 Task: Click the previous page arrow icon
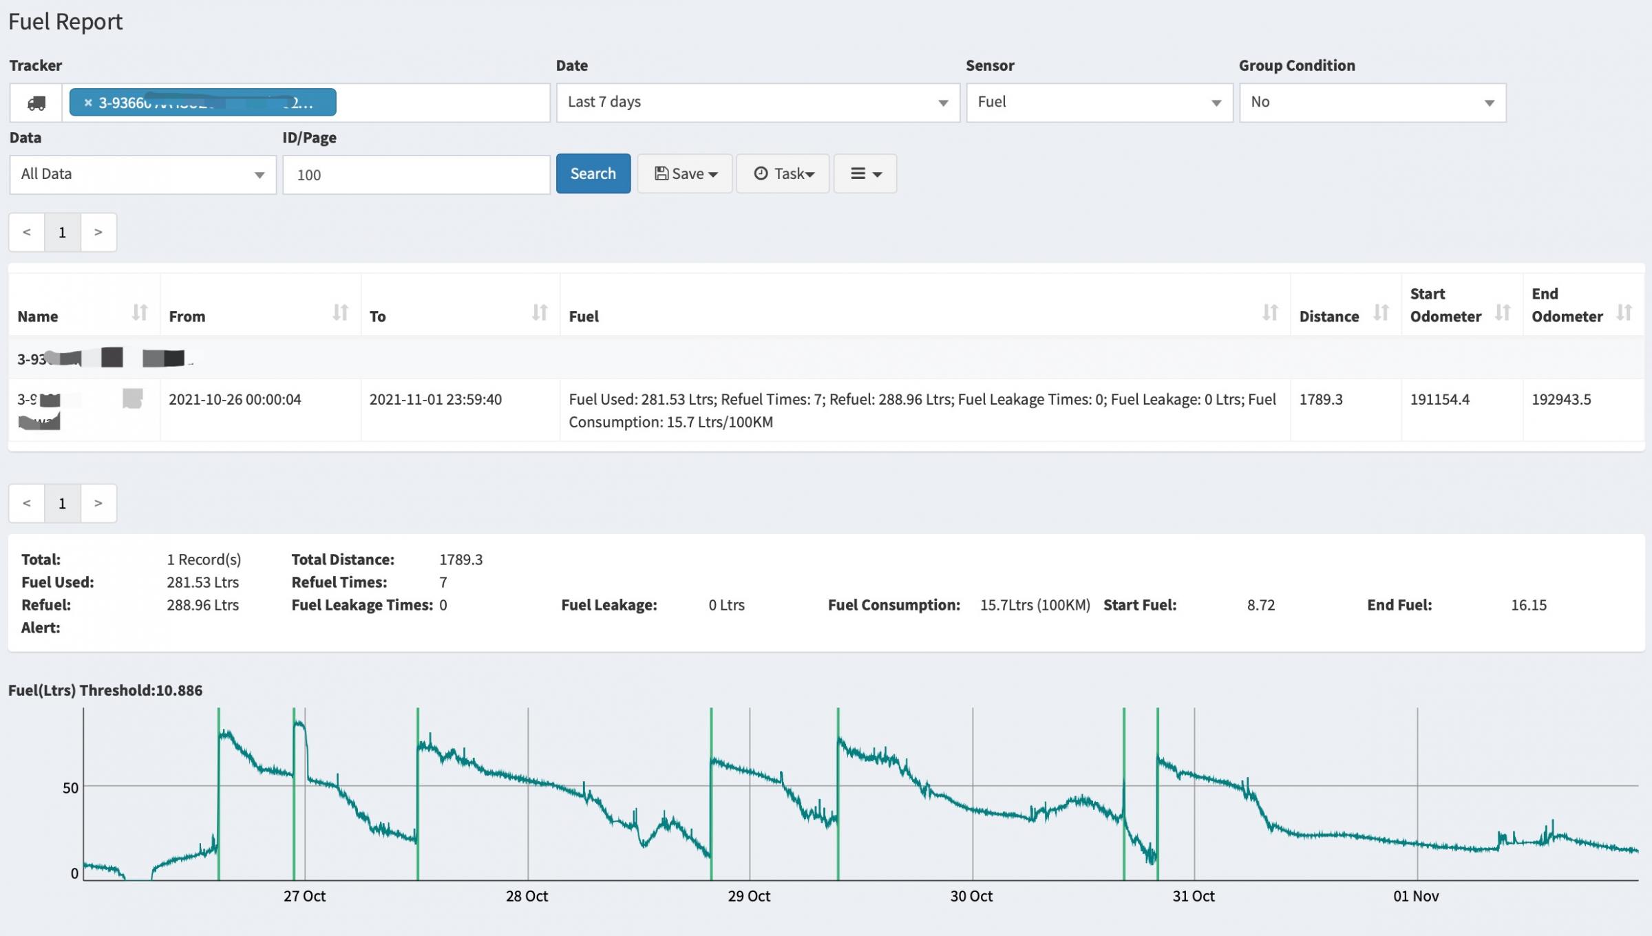tap(26, 231)
